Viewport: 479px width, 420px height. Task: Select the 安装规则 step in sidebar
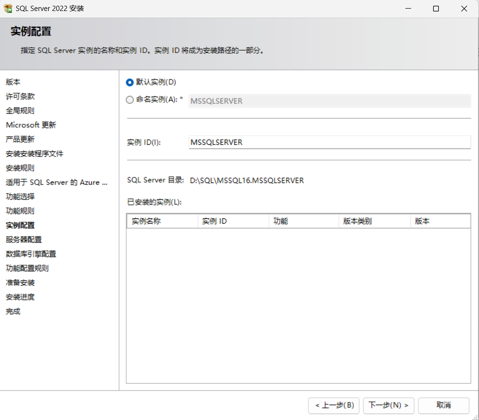tap(20, 168)
